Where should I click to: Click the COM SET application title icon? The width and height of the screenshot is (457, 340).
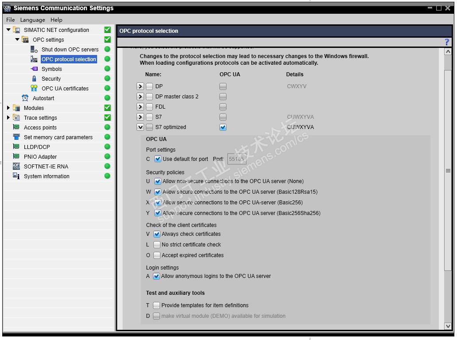(x=7, y=8)
